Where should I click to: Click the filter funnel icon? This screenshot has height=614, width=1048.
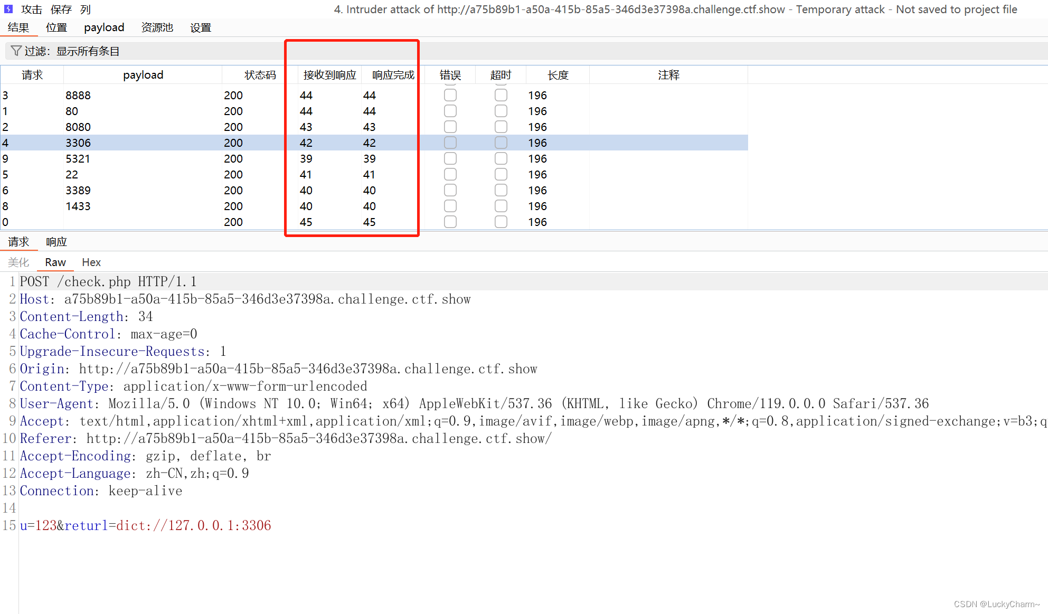pyautogui.click(x=16, y=51)
